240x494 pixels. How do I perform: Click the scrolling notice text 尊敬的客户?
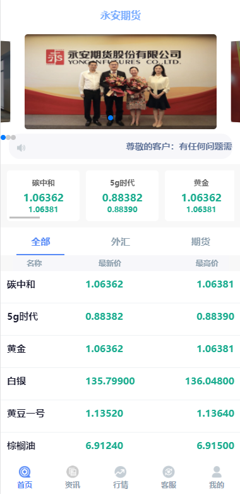[179, 146]
